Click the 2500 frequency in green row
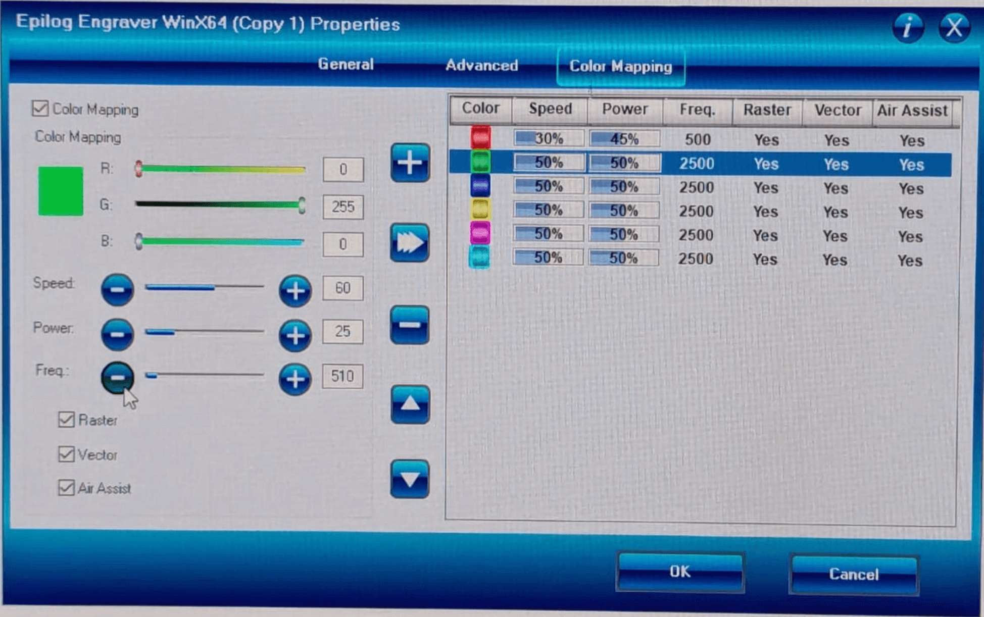 (697, 164)
